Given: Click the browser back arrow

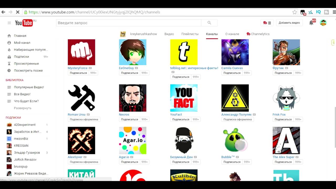Looking at the screenshot, I should pyautogui.click(x=3, y=12).
